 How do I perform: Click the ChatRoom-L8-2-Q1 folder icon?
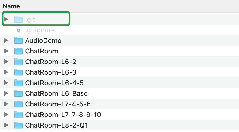(x=18, y=125)
